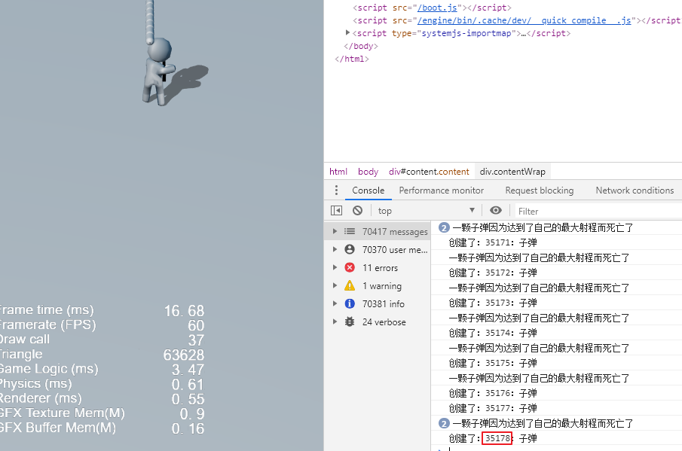
Task: Switch to the Console tab
Action: (x=368, y=190)
